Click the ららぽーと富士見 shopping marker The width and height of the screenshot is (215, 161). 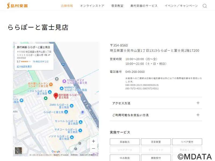click(x=66, y=112)
